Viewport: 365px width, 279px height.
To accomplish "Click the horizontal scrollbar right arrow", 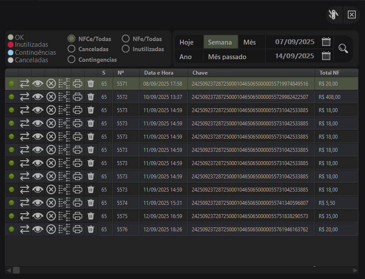I will [x=355, y=270].
